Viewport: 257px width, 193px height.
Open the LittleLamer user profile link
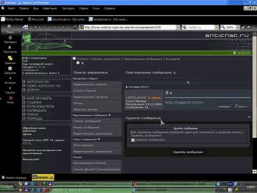[x=136, y=98]
